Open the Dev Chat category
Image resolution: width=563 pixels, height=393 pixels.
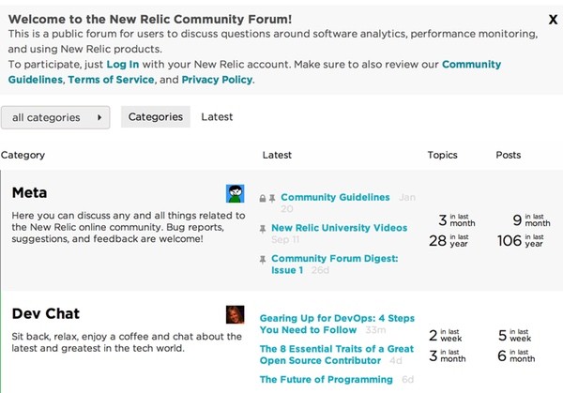pos(46,313)
